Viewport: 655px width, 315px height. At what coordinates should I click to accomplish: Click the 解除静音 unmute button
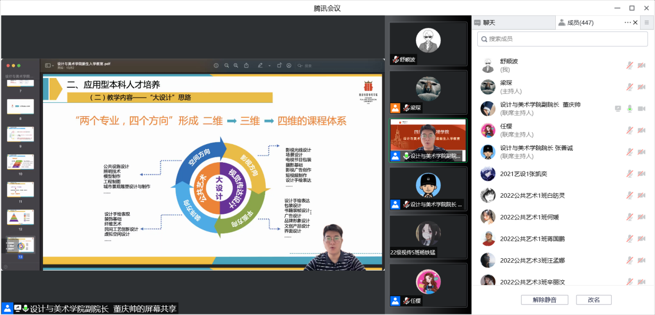coord(544,300)
